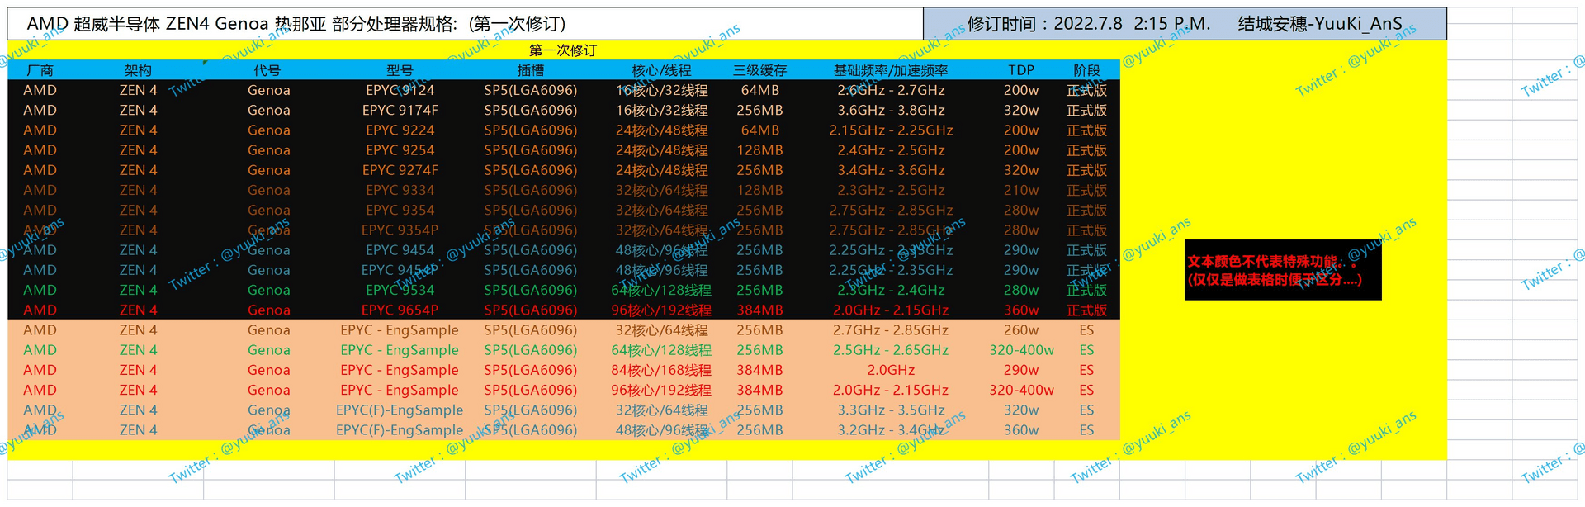This screenshot has height=507, width=1585.
Task: Click the EPYC 9124 model cell
Action: pyautogui.click(x=400, y=90)
